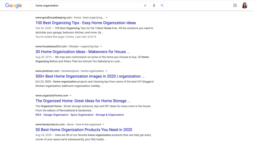Click the magnifying glass search icon
Viewport: 253px width, 146px height.
162,5
